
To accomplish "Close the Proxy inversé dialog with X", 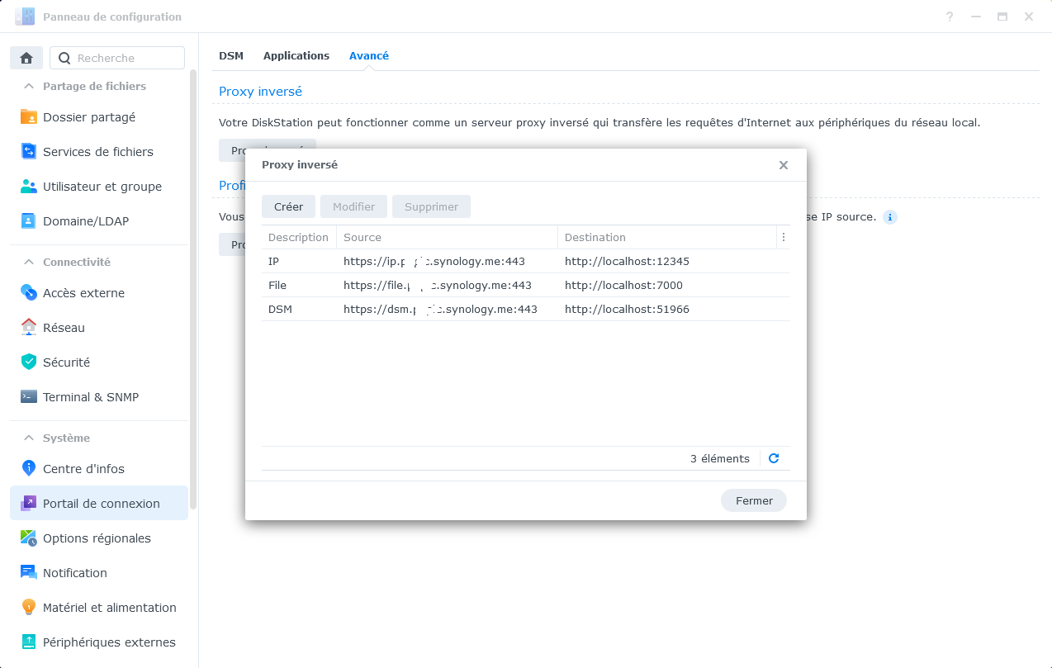I will point(784,165).
